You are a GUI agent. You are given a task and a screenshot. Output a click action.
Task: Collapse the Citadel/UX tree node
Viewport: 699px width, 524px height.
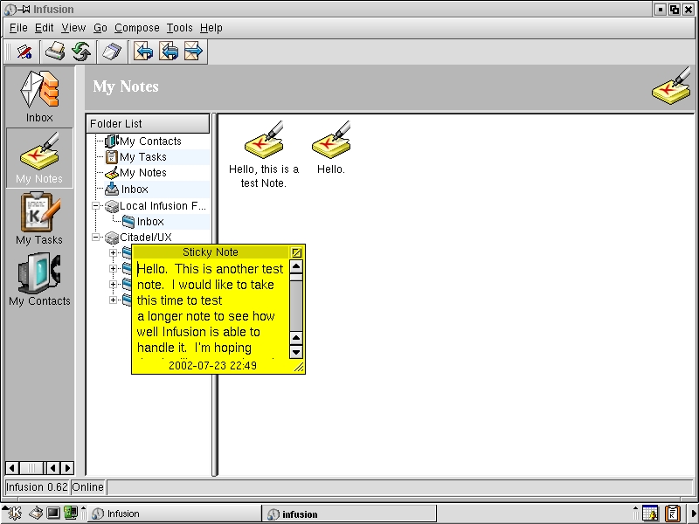(96, 237)
